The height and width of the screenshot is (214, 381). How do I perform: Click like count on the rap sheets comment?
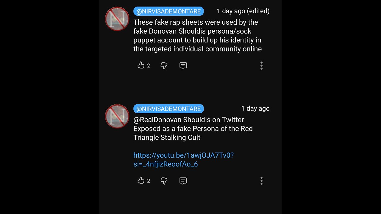pyautogui.click(x=149, y=66)
